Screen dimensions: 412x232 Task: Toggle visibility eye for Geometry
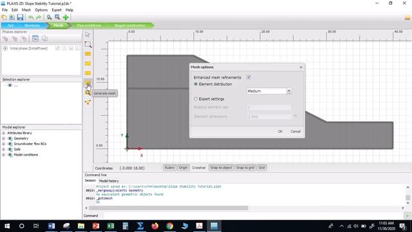pyautogui.click(x=10, y=139)
